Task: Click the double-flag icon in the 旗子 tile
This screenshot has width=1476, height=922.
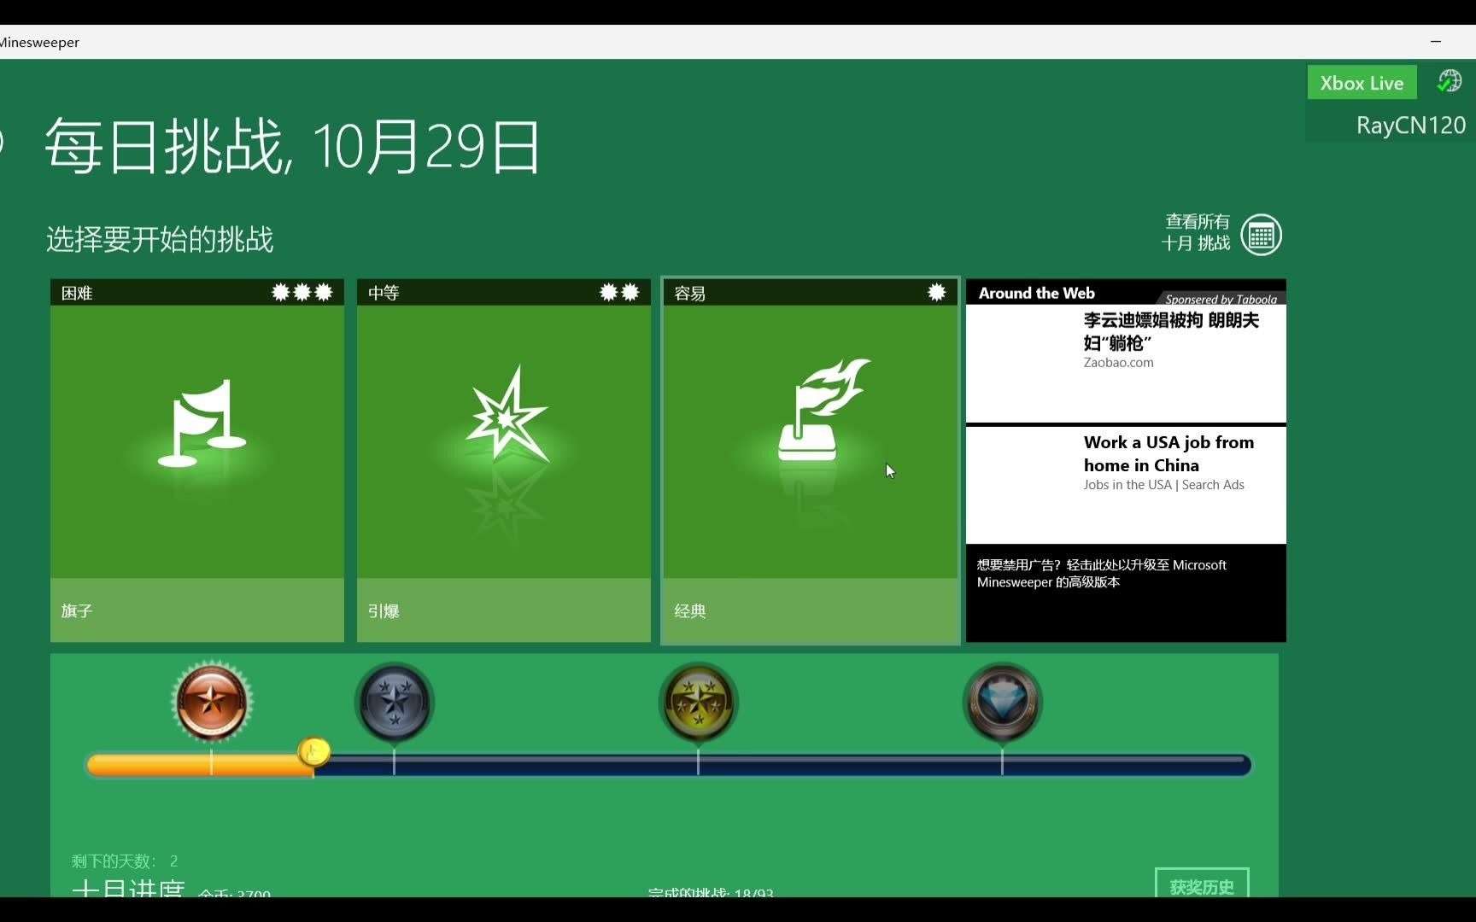Action: coord(202,423)
